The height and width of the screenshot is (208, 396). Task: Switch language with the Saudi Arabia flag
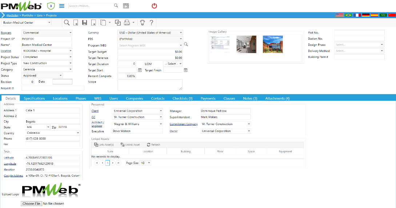pos(383,15)
